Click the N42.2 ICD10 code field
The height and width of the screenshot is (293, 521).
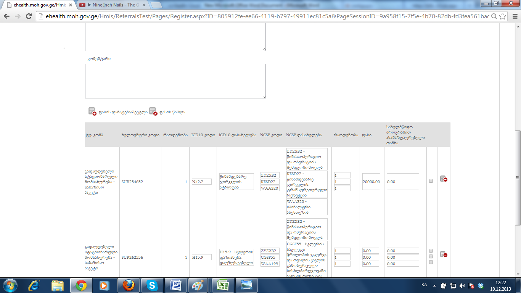[x=201, y=182]
